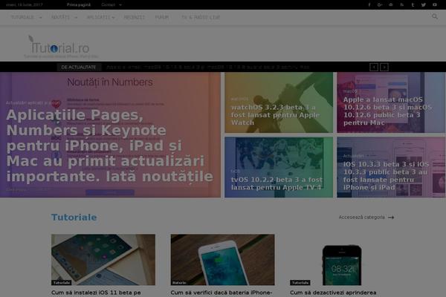446x297 pixels.
Task: Open the YouTube social icon
Action: pos(435,5)
